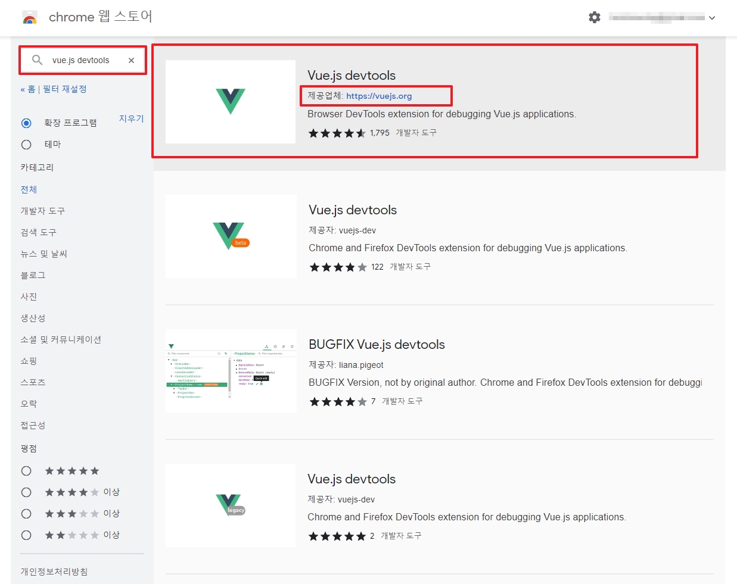737x584 pixels.
Task: Select 오락 category
Action: pos(29,404)
